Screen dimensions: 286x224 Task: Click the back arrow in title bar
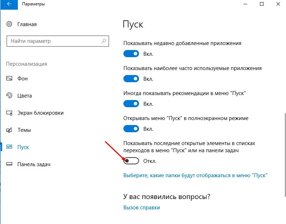(8, 4)
